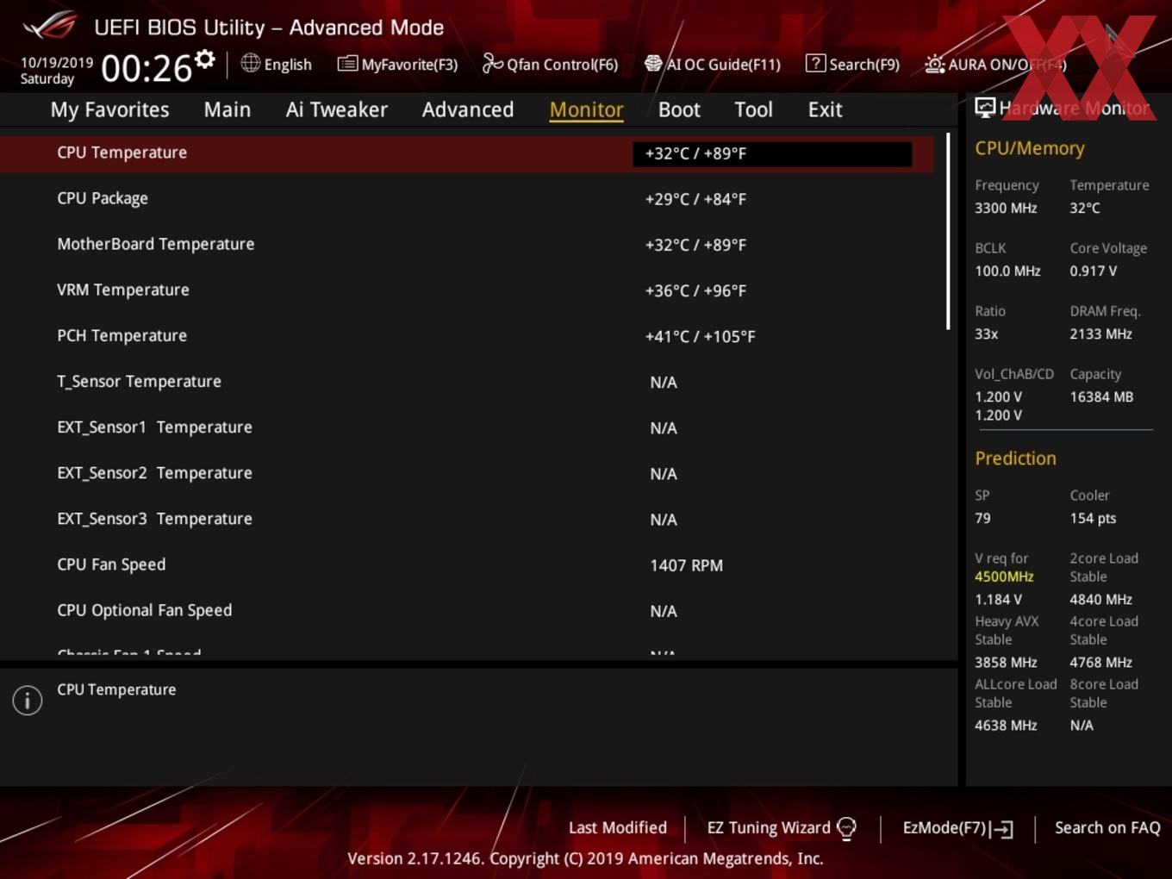The image size is (1172, 879).
Task: Toggle AURA ON/OFF lighting
Action: 995,64
